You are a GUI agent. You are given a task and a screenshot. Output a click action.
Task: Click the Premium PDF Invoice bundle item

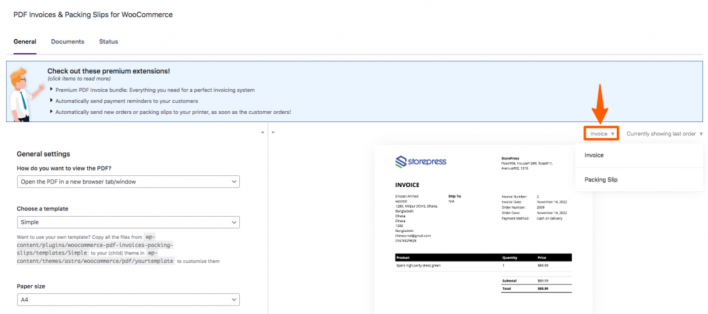click(x=155, y=90)
